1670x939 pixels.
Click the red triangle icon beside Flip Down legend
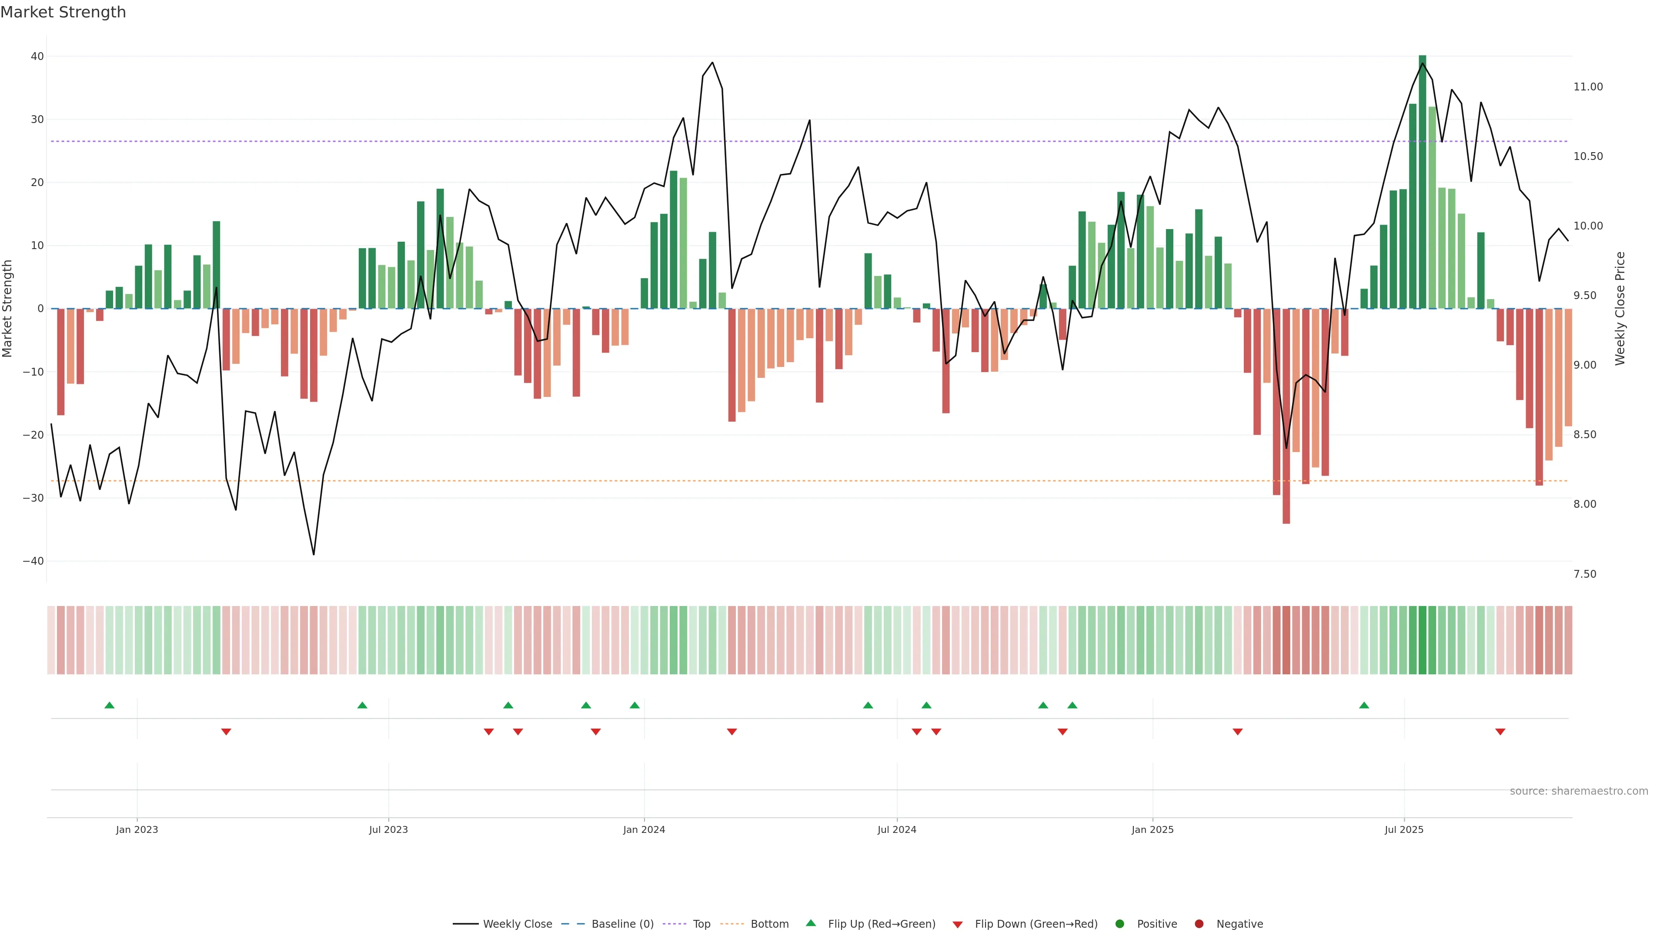[958, 924]
